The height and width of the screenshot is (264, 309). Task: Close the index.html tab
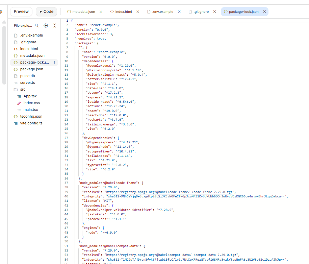point(138,11)
